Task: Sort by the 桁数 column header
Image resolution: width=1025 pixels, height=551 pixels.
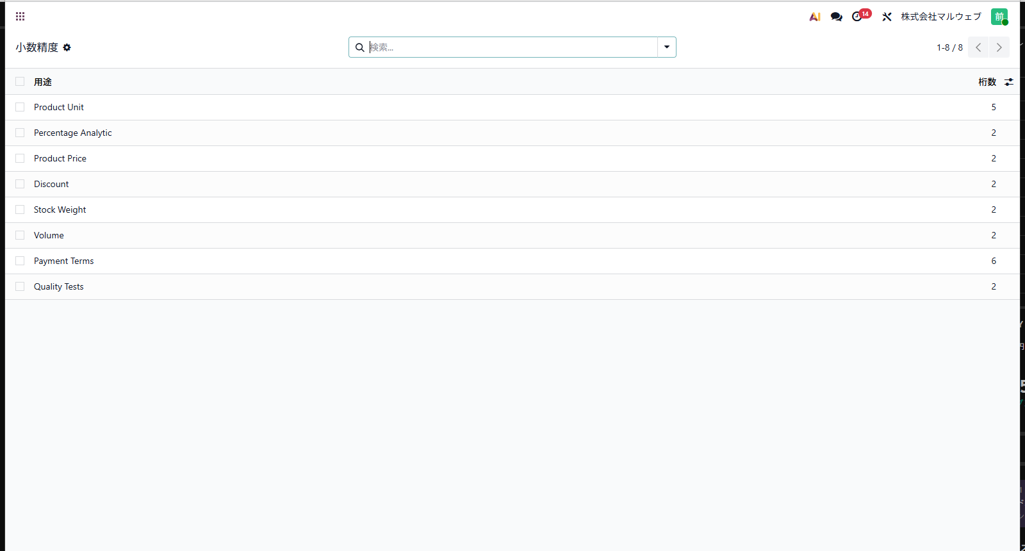Action: point(987,82)
